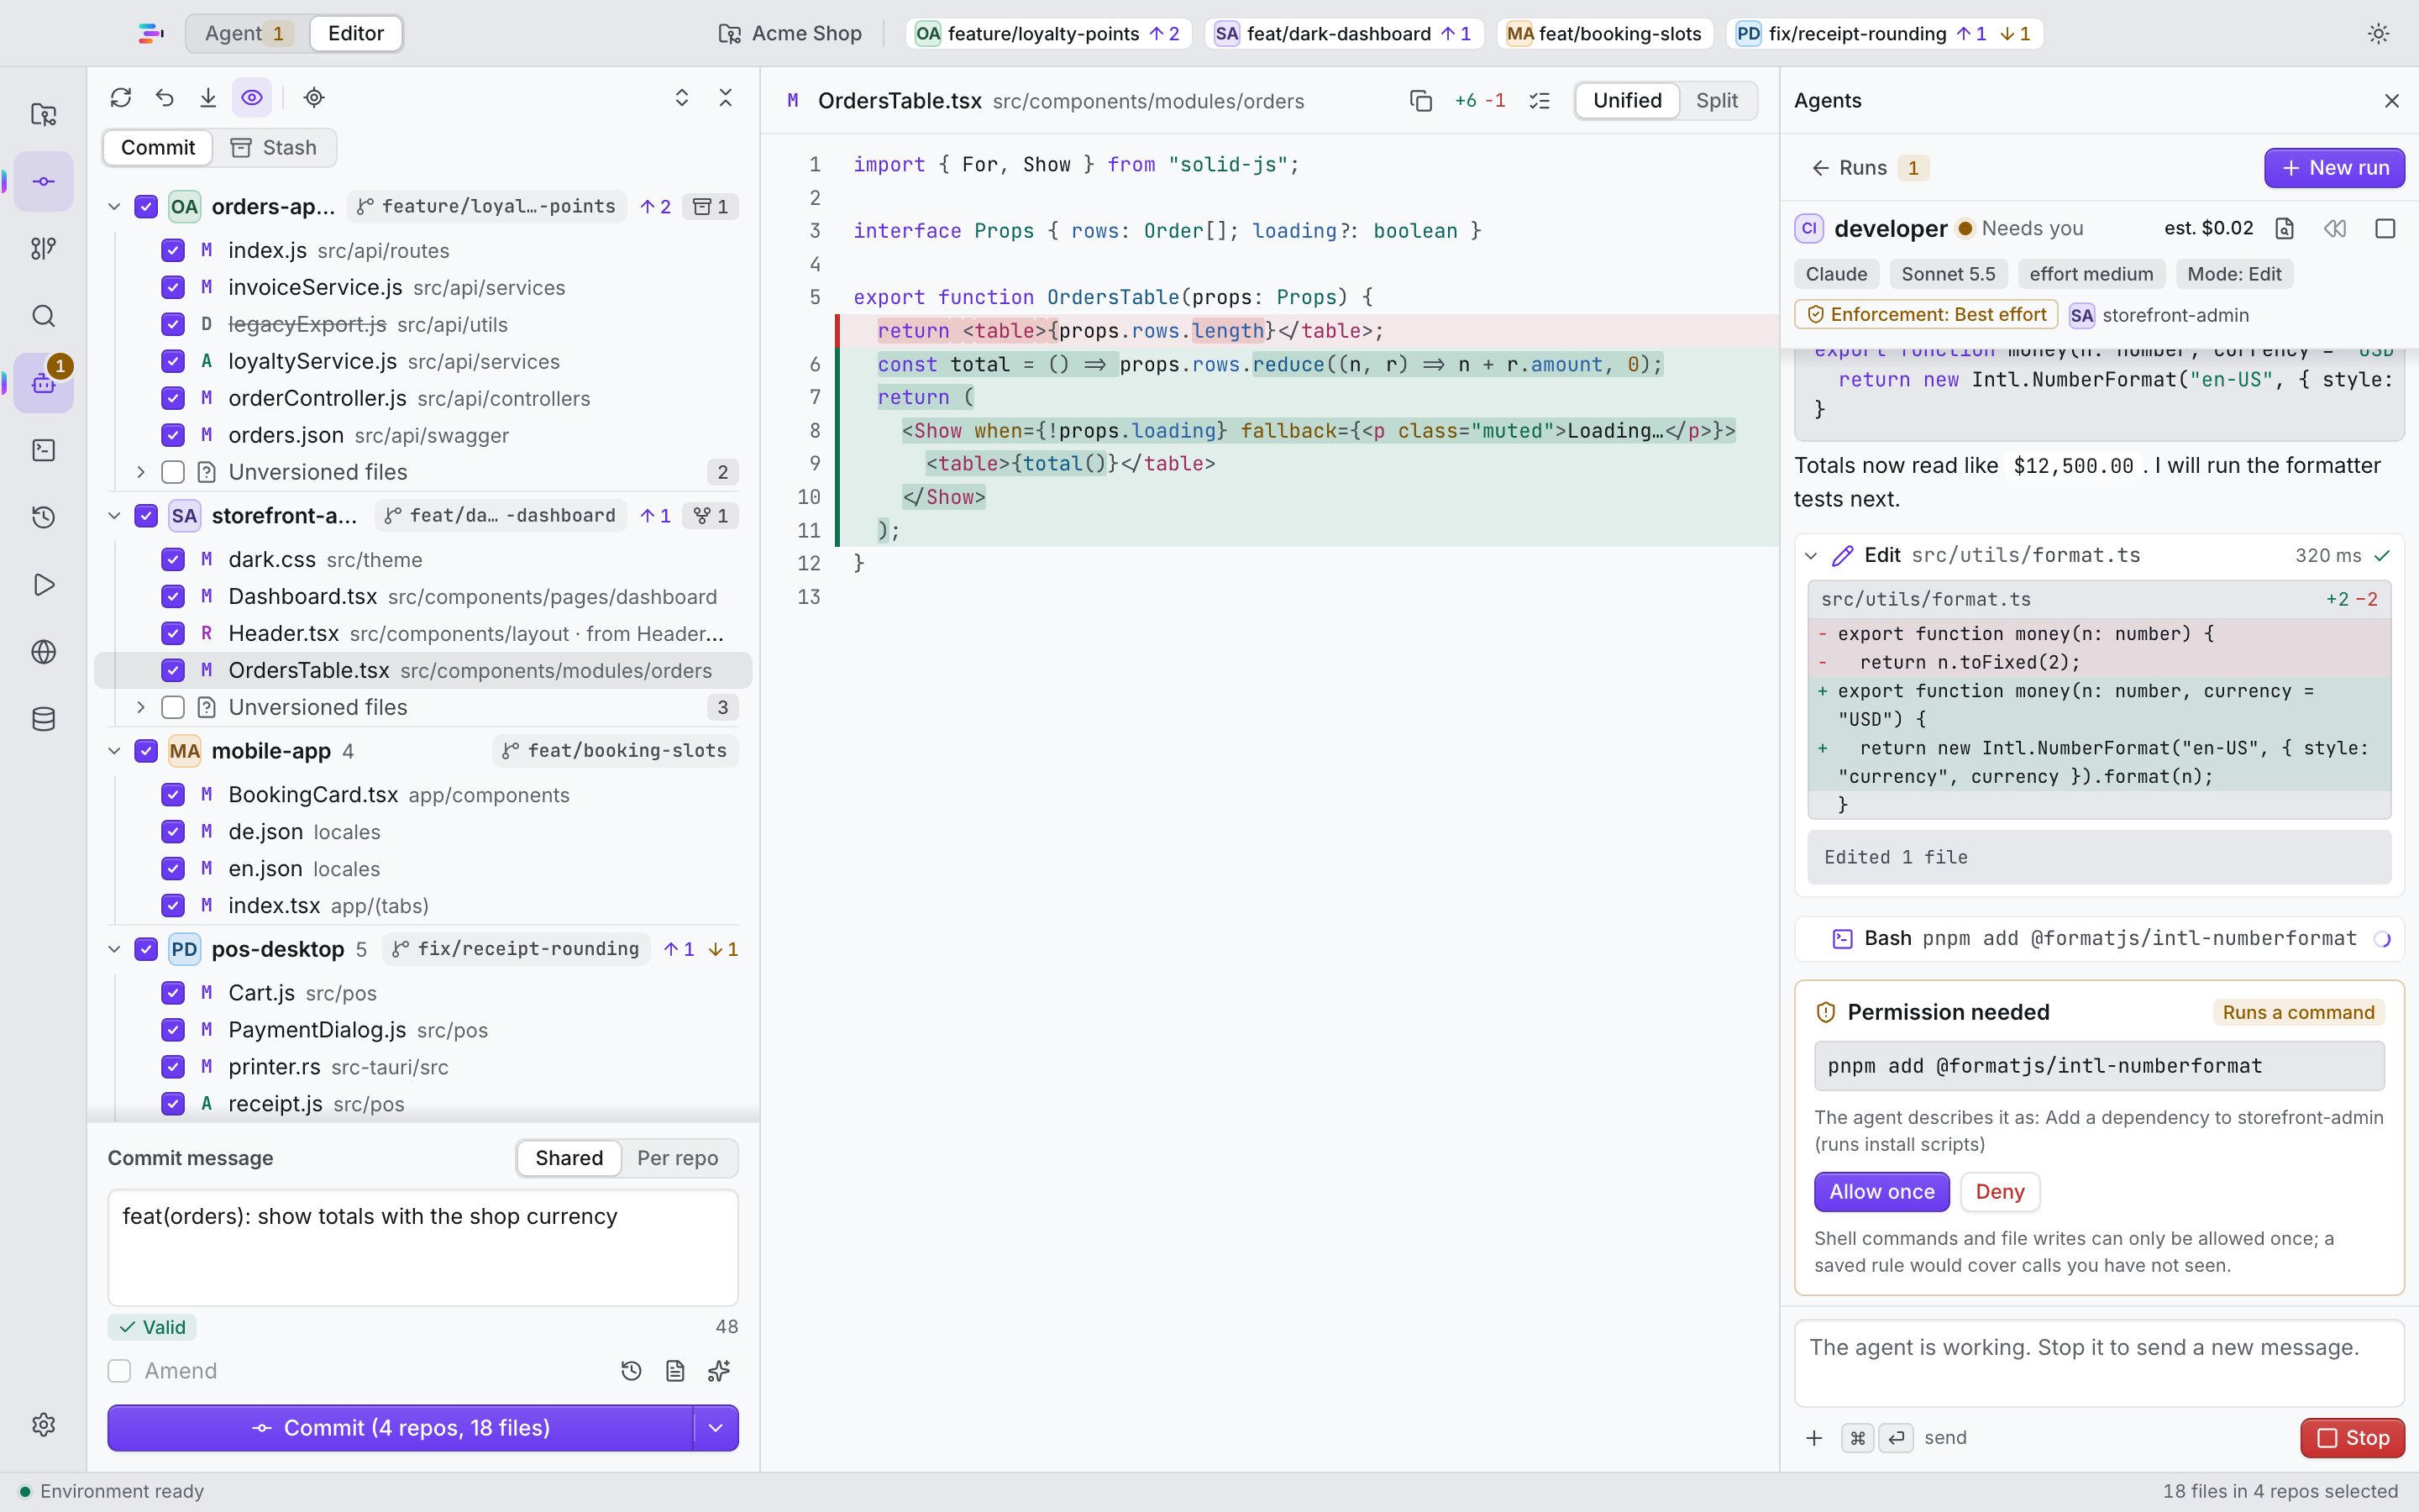Image resolution: width=2419 pixels, height=1512 pixels.
Task: Collapse the storefront-admin repo group
Action: [x=114, y=516]
